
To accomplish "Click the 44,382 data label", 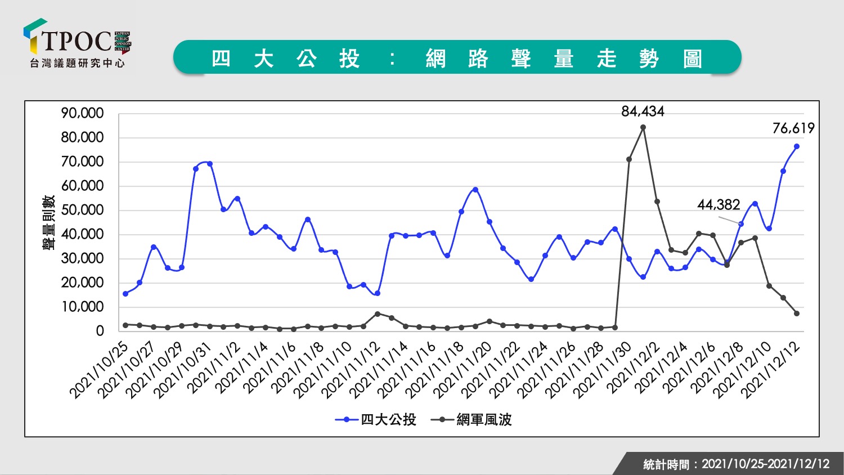I will [719, 205].
